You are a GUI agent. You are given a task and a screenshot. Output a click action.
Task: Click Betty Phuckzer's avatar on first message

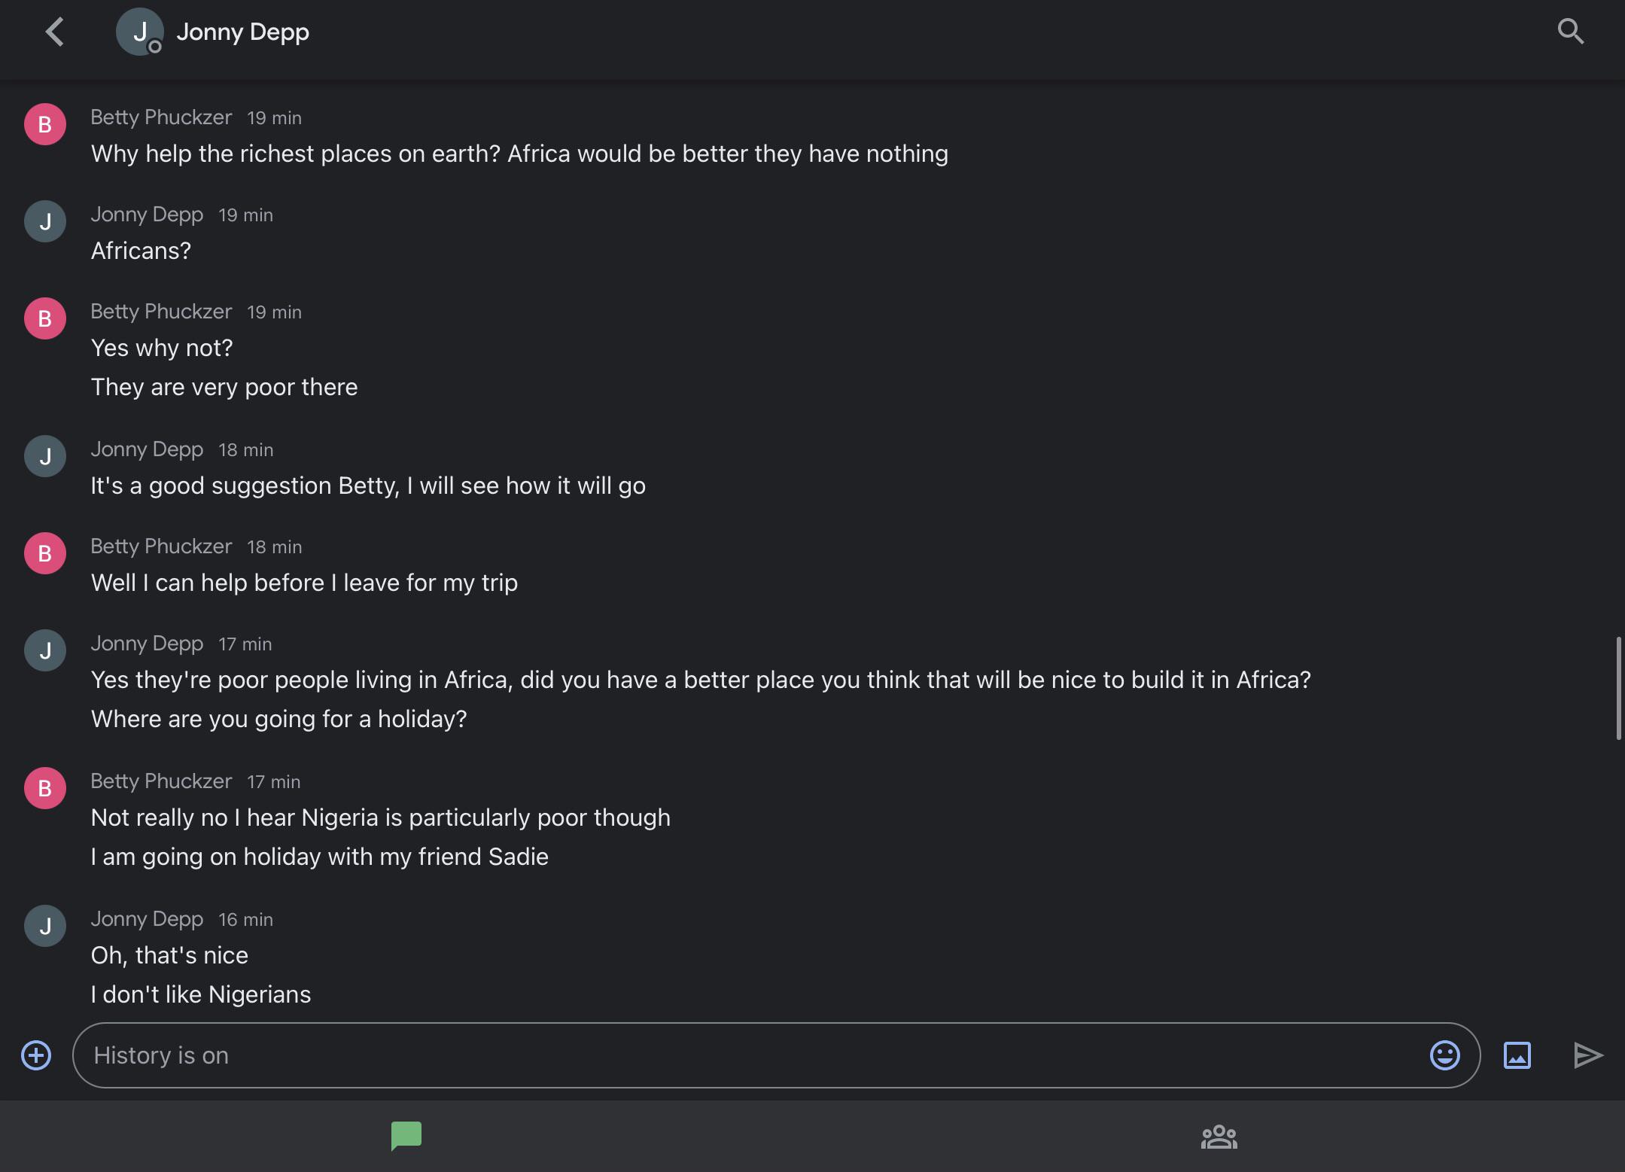click(x=45, y=124)
